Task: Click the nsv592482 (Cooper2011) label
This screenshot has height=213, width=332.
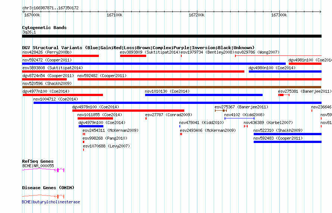Action: [102, 76]
